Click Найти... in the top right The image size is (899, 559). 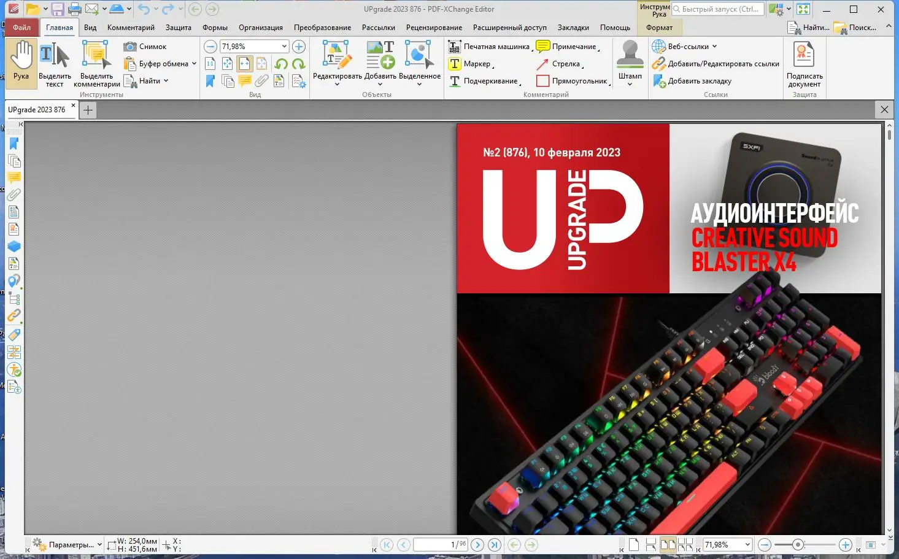coord(809,28)
